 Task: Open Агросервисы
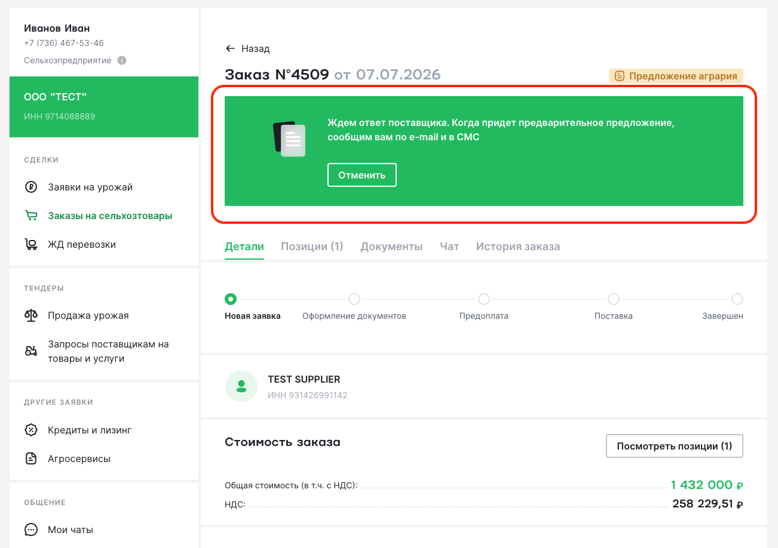(79, 458)
